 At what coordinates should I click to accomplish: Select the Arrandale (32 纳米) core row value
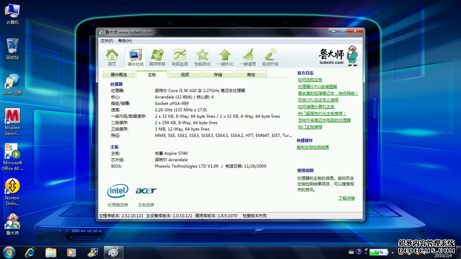point(184,97)
